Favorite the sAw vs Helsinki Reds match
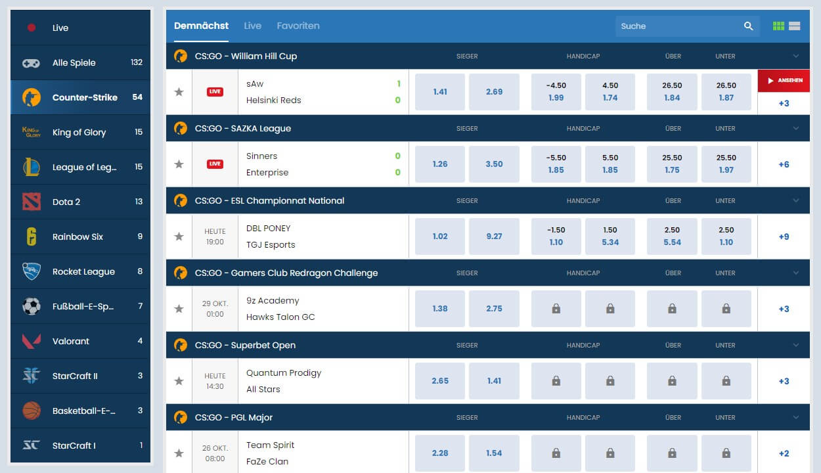The width and height of the screenshot is (821, 473). (x=179, y=92)
